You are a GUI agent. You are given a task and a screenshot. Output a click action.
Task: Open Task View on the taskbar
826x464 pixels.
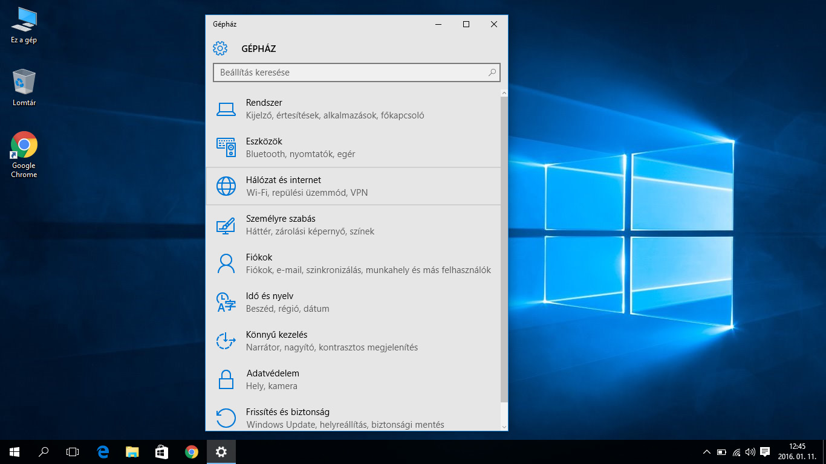click(x=73, y=451)
